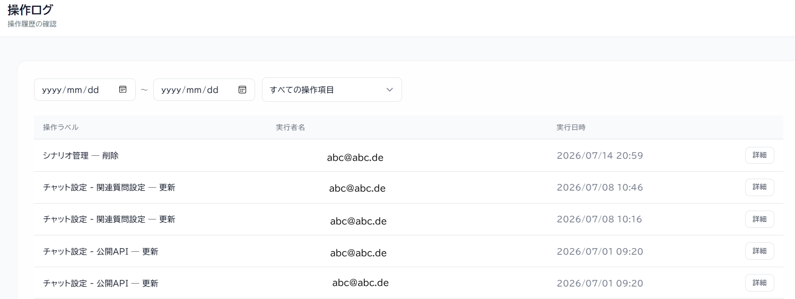Viewport: 795px width, 299px height.
Task: Click the 操作ラベル column header
Action: coord(61,127)
